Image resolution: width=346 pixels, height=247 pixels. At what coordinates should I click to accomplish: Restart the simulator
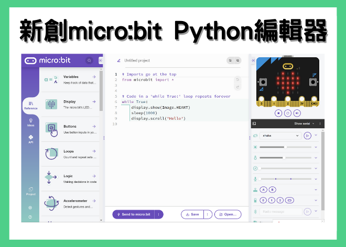click(x=287, y=113)
